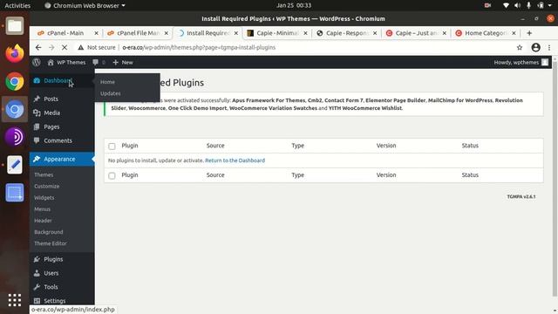Click the browser back arrow

(38, 47)
